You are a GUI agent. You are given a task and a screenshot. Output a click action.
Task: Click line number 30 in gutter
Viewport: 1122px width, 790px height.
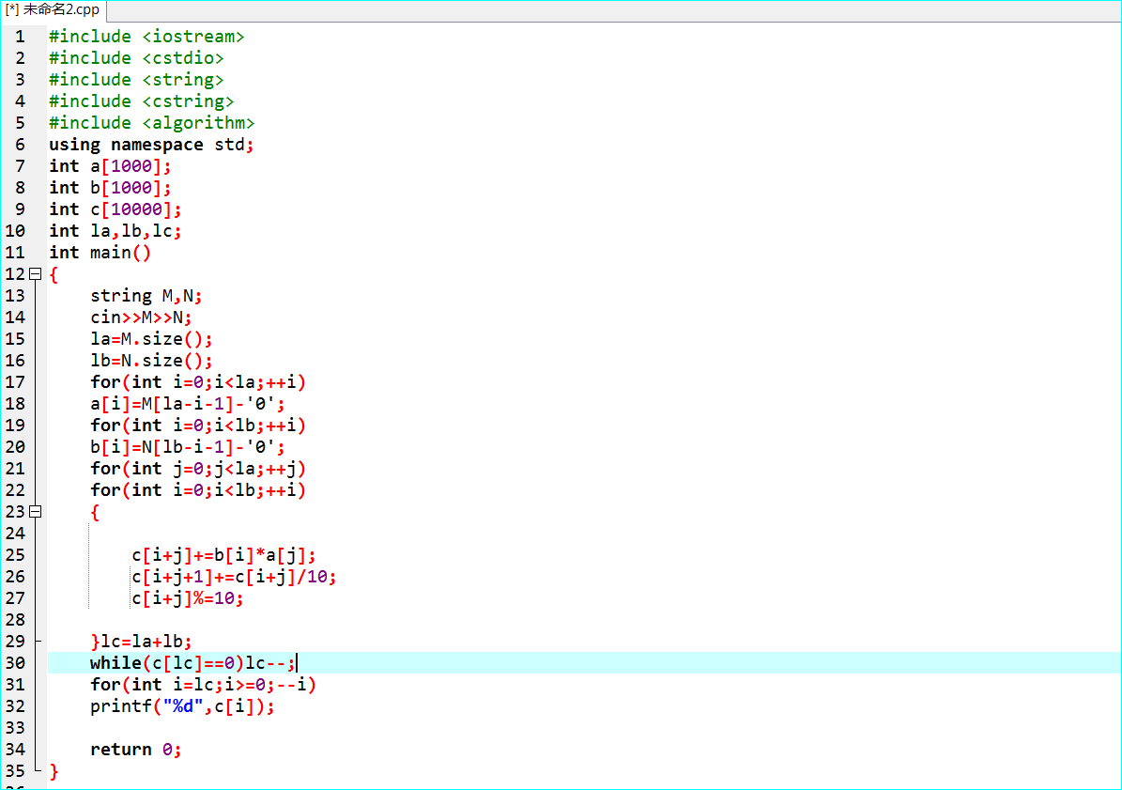[15, 662]
